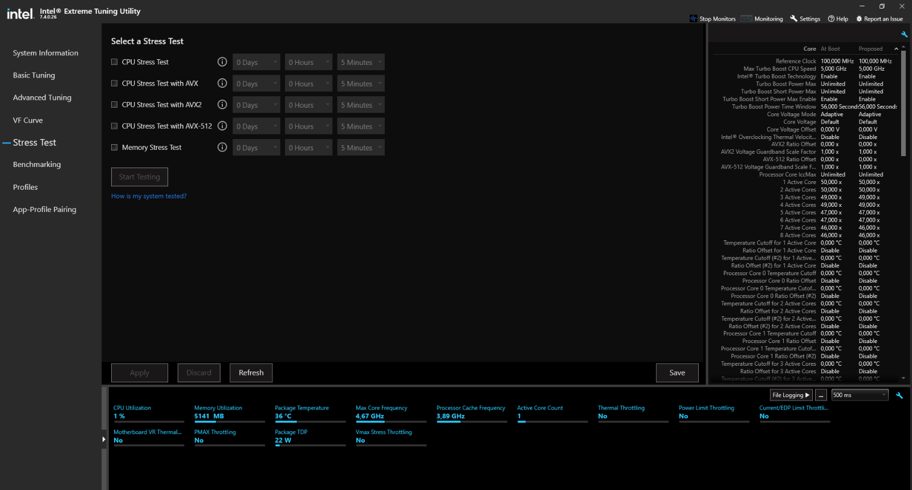Click the Save button
The height and width of the screenshot is (490, 912).
[677, 373]
